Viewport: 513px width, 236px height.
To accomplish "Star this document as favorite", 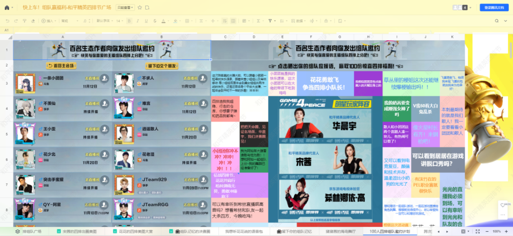I will pyautogui.click(x=140, y=8).
